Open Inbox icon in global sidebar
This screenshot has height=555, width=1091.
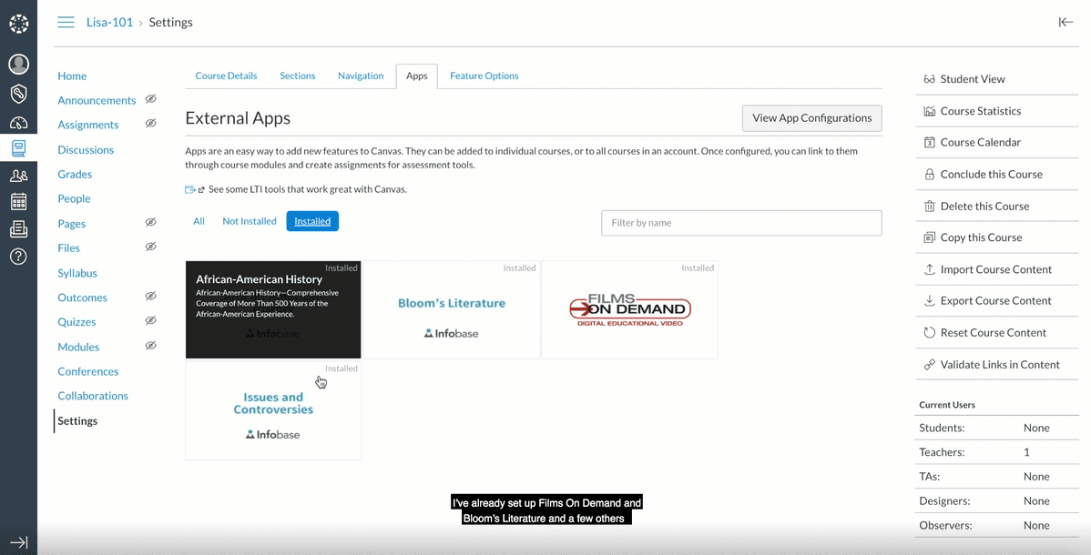pos(19,228)
